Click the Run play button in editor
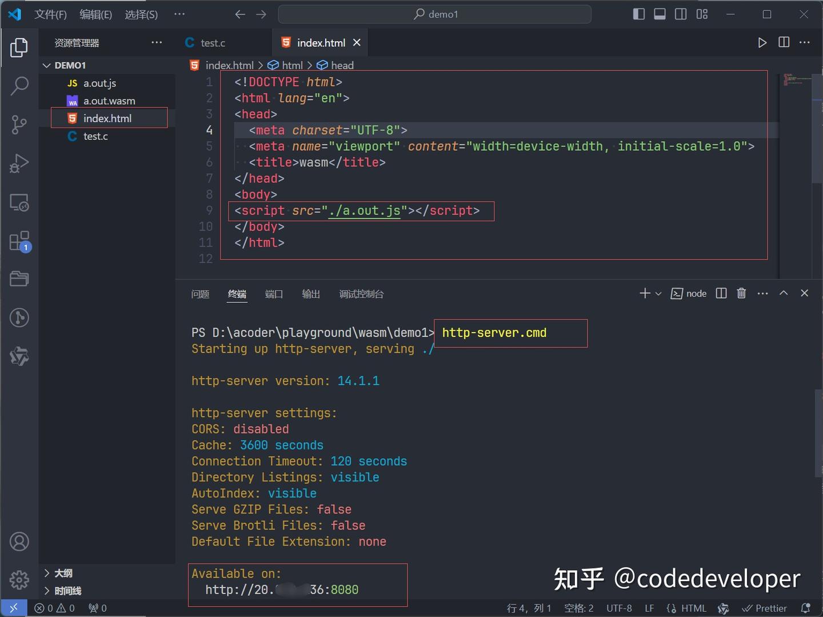The width and height of the screenshot is (823, 617). tap(762, 43)
